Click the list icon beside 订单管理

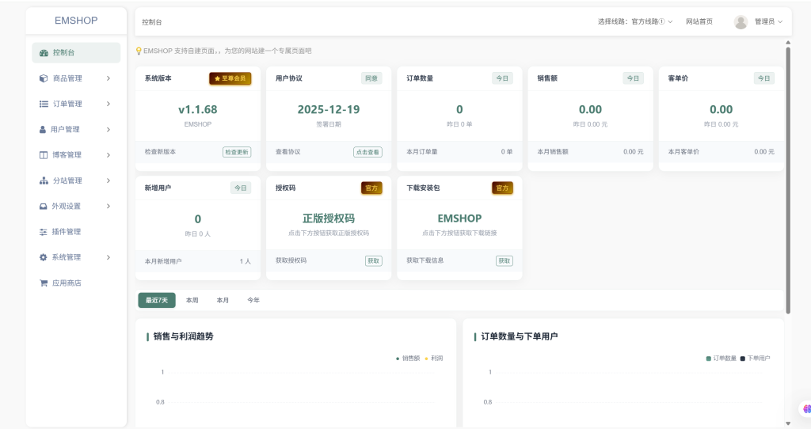tap(44, 104)
